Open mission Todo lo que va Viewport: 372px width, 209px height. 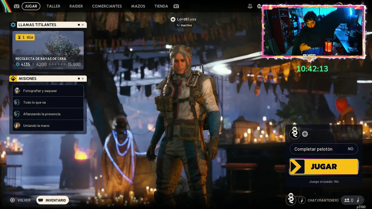48,102
